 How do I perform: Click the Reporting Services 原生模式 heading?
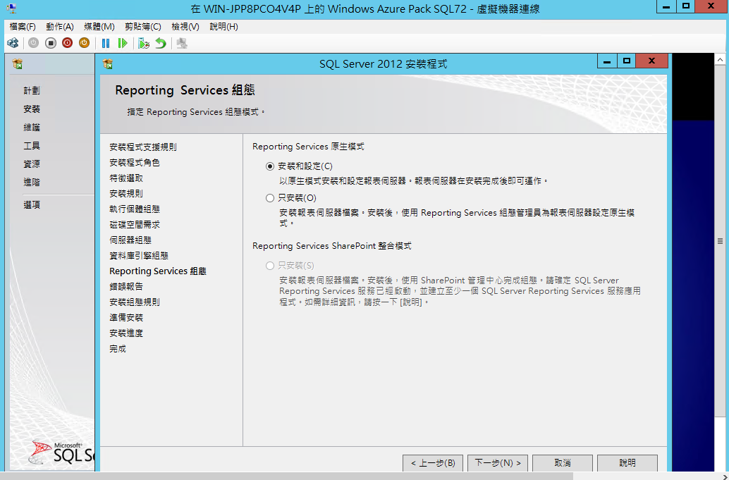[308, 147]
